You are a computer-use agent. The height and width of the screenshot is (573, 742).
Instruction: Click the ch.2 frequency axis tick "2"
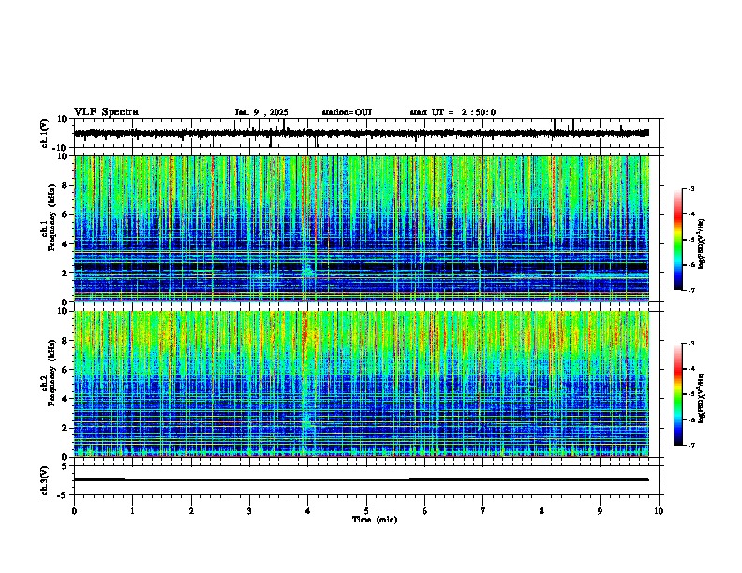(x=65, y=428)
